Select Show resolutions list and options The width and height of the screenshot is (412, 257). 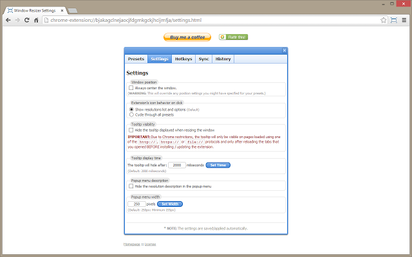tap(131, 109)
